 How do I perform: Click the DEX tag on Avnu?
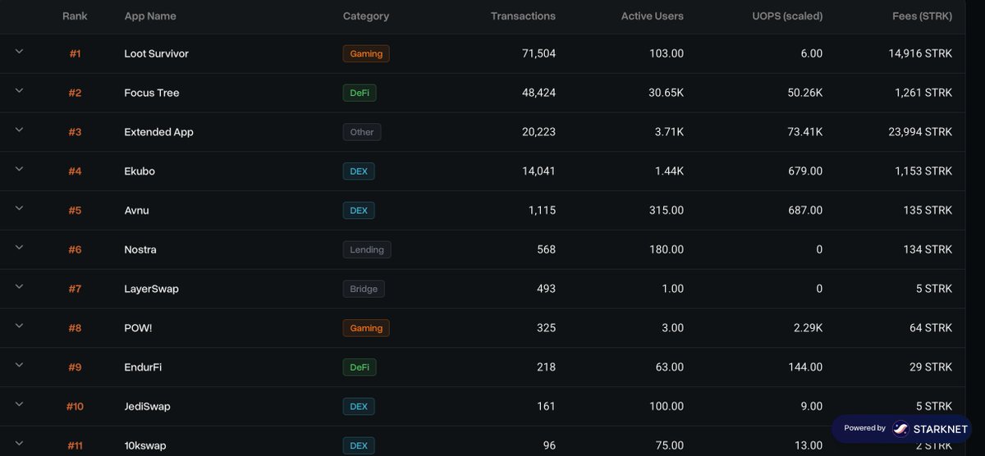coord(359,211)
